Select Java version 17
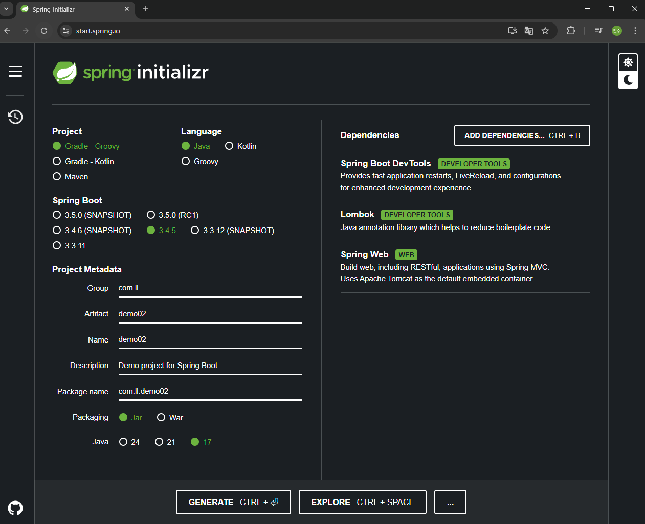645x524 pixels. tap(201, 442)
